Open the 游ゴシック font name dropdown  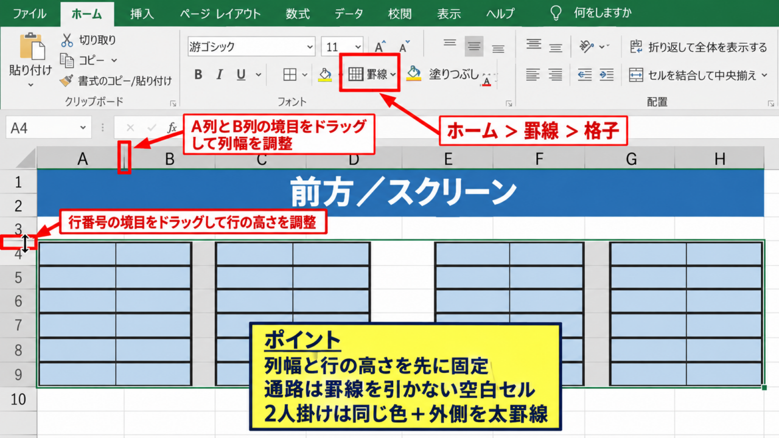point(310,47)
